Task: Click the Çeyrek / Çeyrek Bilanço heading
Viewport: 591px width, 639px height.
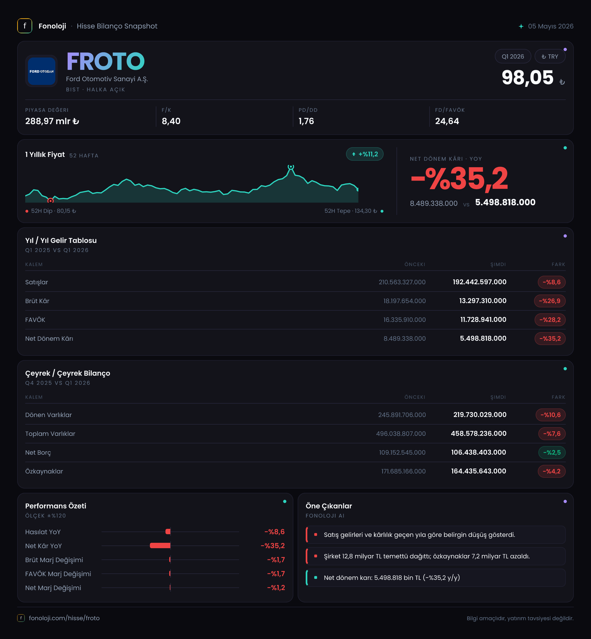Action: [x=67, y=373]
